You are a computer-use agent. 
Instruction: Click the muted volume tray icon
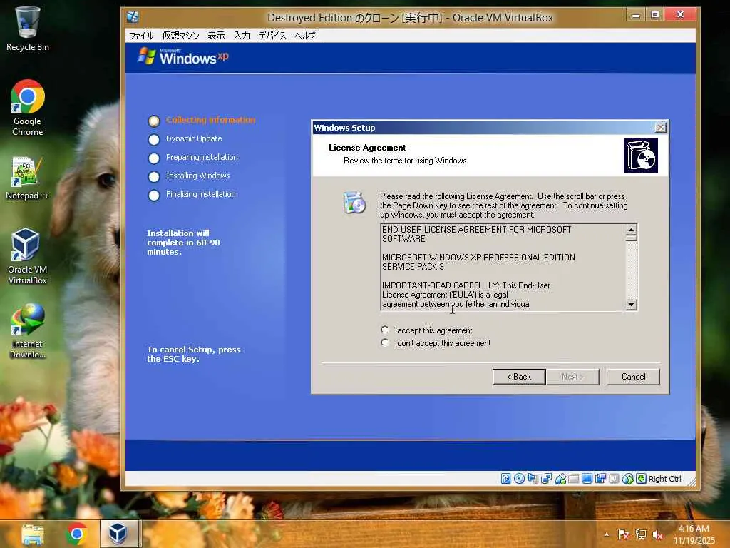click(x=658, y=534)
